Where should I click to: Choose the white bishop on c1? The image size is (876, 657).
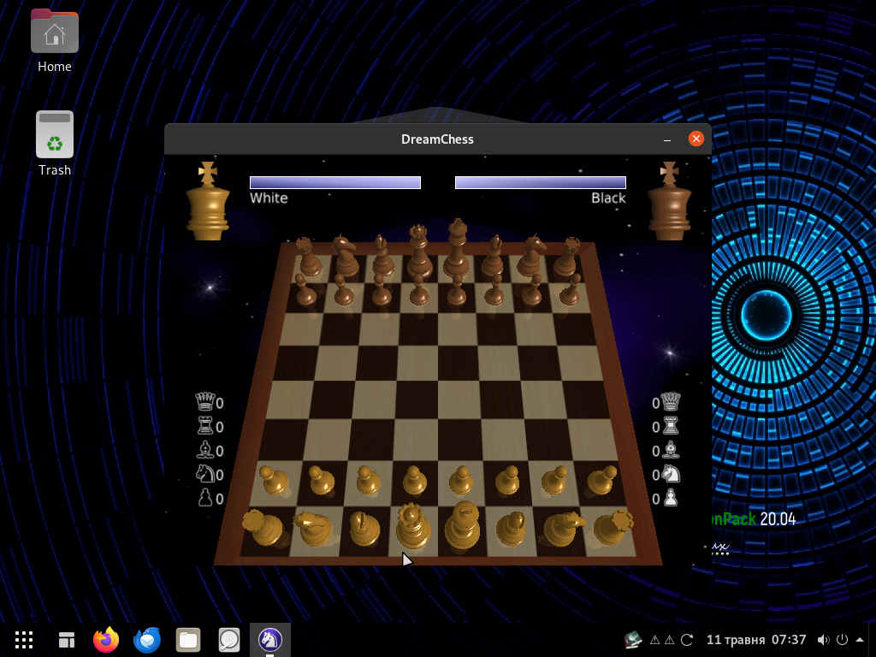click(364, 528)
